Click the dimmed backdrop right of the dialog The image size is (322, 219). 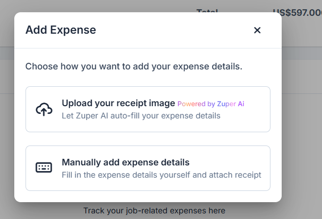point(302,128)
